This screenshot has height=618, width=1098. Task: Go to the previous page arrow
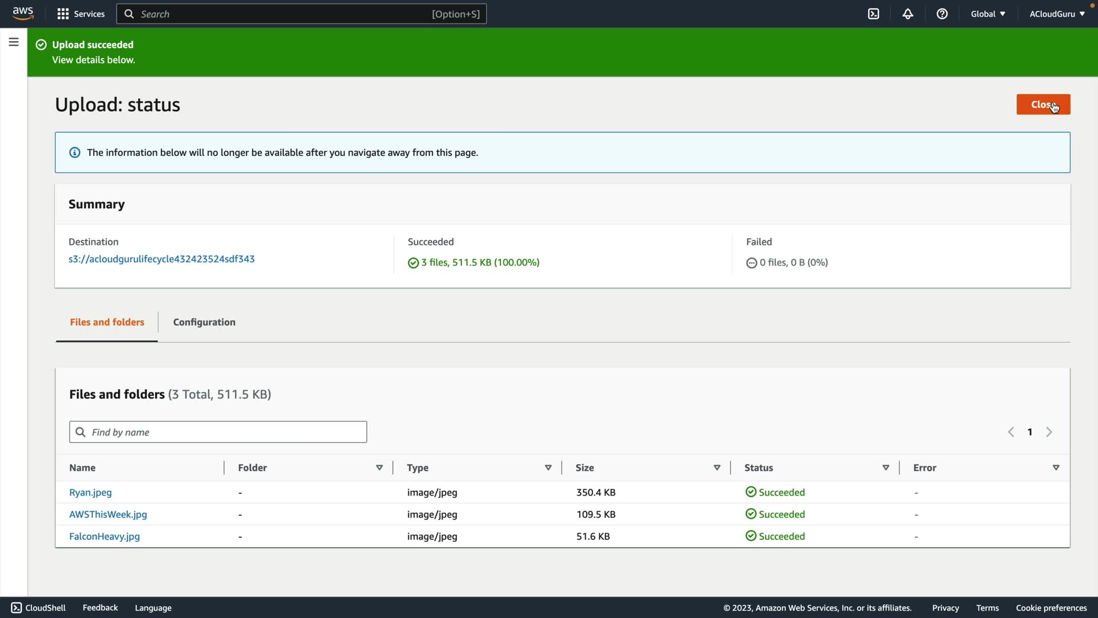point(1011,432)
